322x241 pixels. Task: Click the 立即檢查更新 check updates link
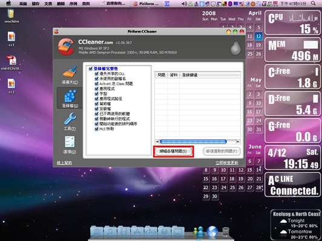tap(227, 162)
